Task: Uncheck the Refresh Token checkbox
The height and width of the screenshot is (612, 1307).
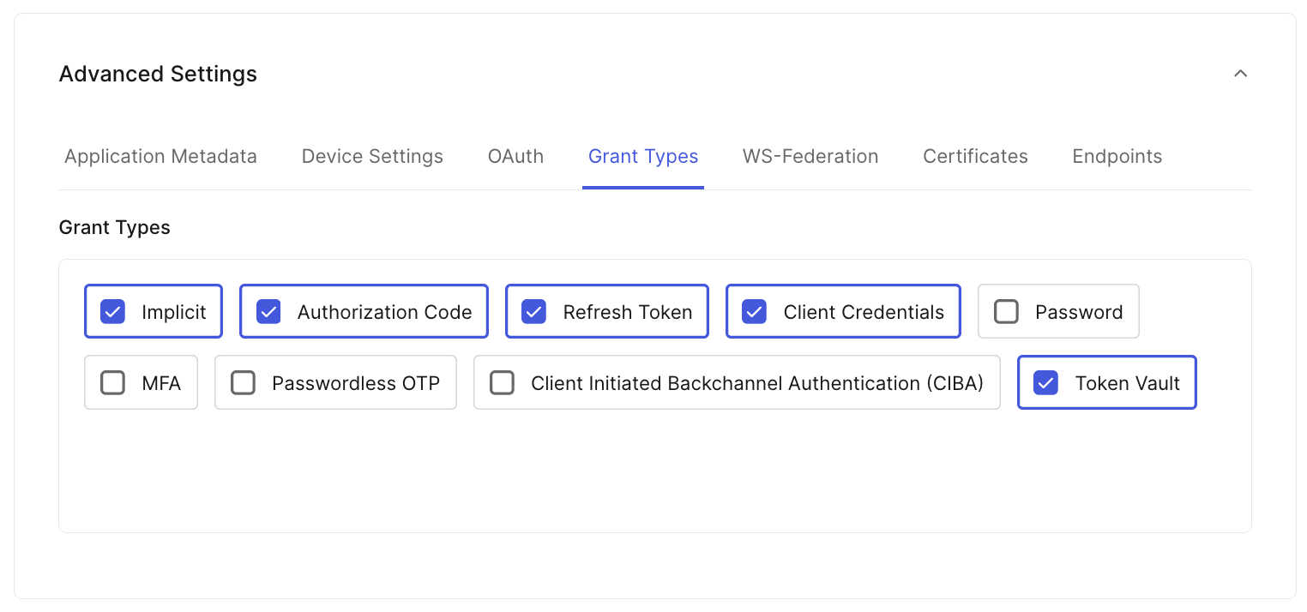Action: tap(533, 311)
